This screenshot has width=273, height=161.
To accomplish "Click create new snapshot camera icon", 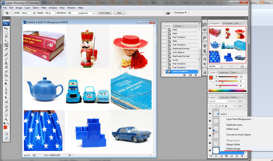I will (190, 75).
